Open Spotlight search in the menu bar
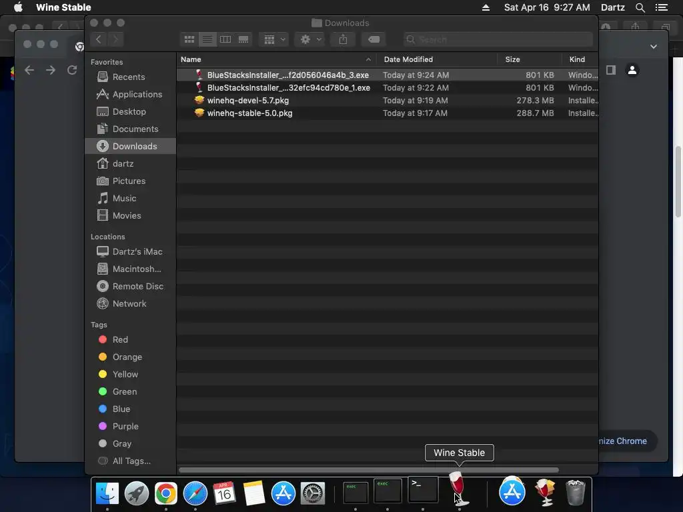The height and width of the screenshot is (512, 683). 640,7
